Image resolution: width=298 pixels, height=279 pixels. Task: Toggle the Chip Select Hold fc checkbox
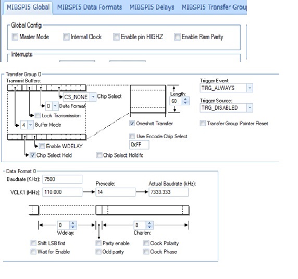99,155
